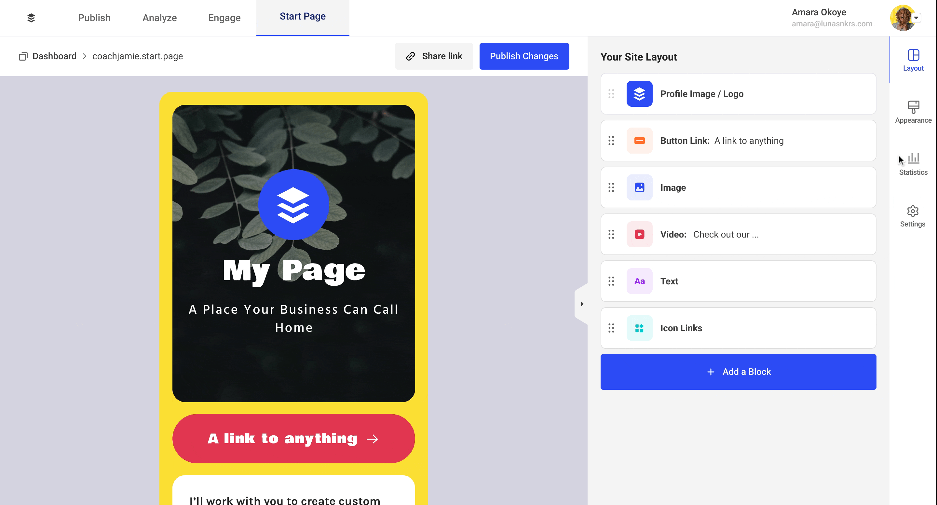This screenshot has height=505, width=937.
Task: Switch to the Publish tab
Action: pyautogui.click(x=94, y=18)
